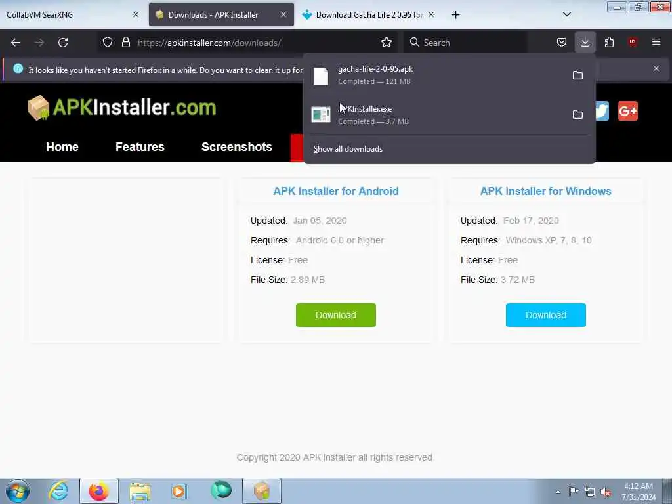The image size is (672, 504).
Task: Open tracking protection shield icon
Action: coord(108,42)
